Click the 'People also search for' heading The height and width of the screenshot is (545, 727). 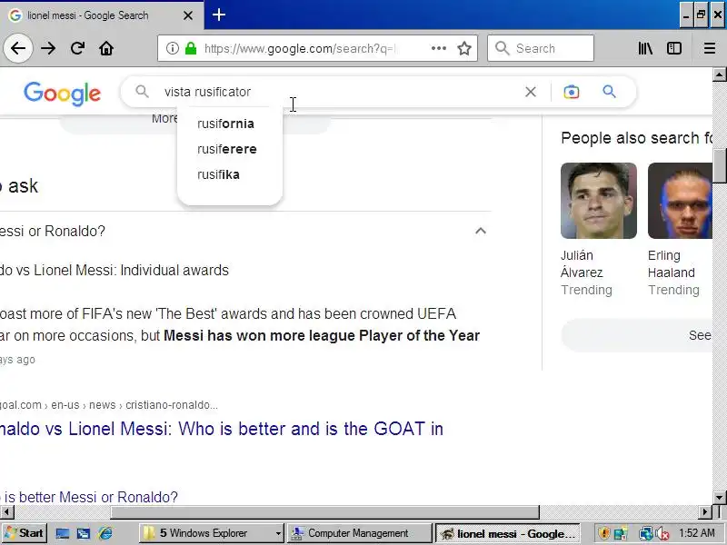click(x=636, y=138)
